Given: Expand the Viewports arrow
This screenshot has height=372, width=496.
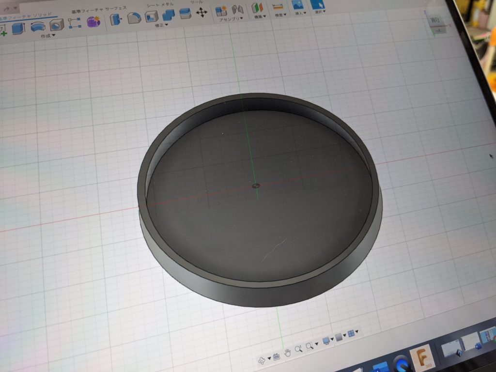Looking at the screenshot, I should pos(357,331).
